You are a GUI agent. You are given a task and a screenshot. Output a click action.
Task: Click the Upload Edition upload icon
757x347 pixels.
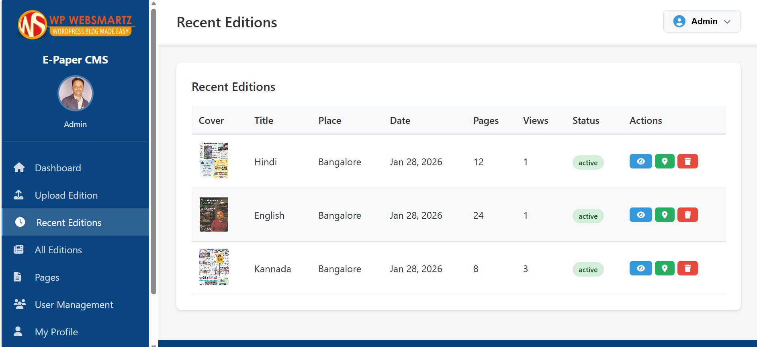(18, 195)
